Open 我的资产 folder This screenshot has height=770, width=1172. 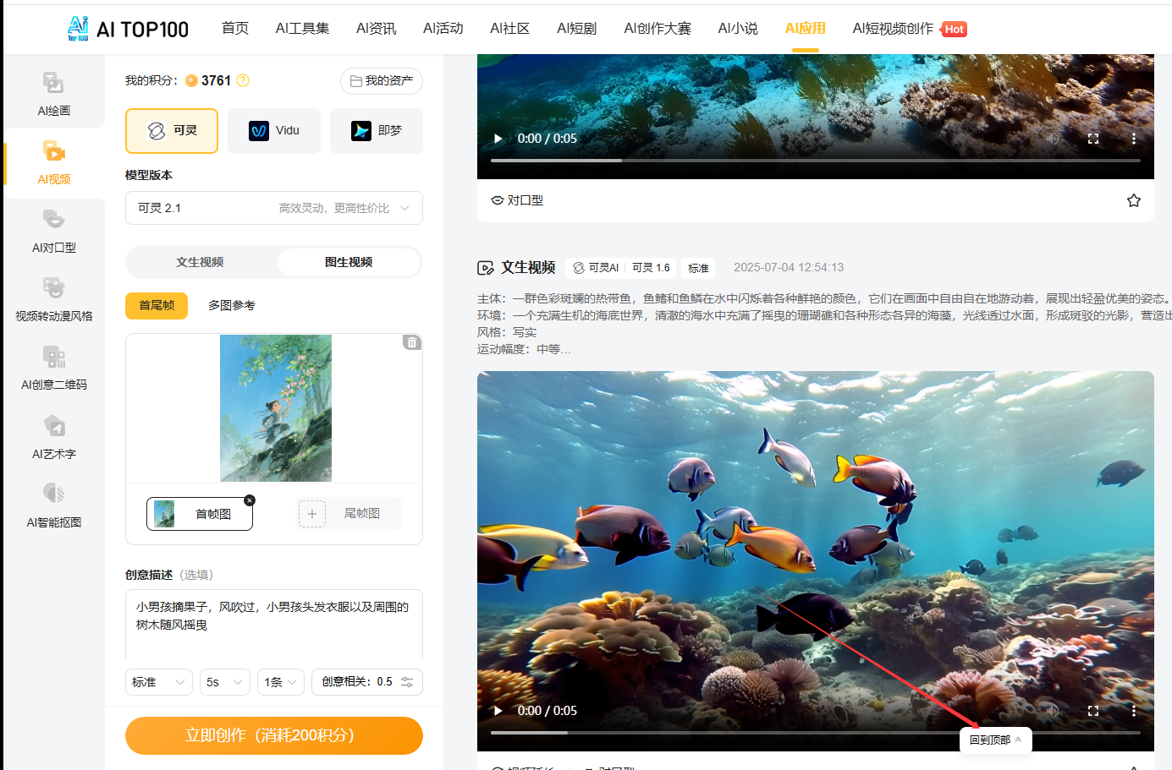click(x=382, y=81)
